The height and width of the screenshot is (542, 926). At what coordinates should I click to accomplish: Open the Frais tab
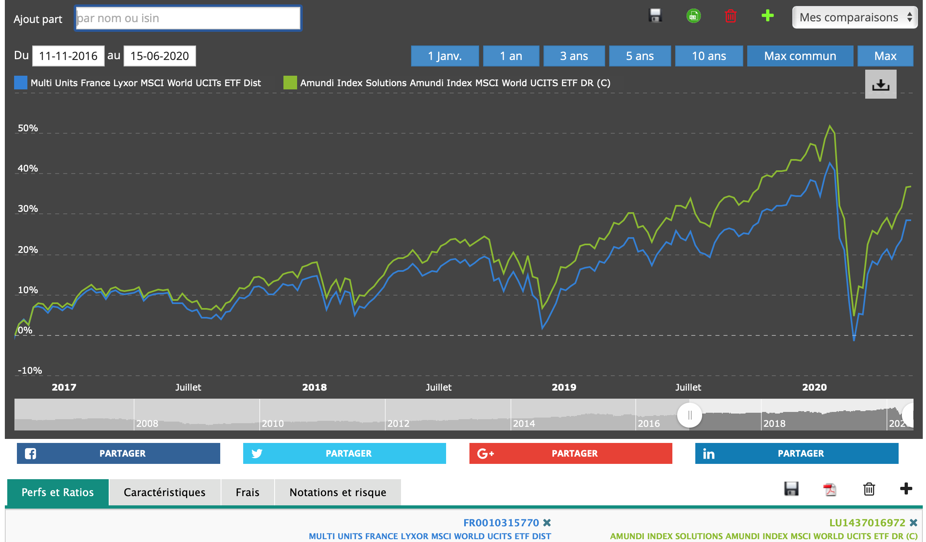click(x=247, y=492)
